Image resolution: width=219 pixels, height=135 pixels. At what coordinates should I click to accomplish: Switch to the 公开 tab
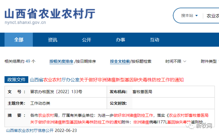coord(87,40)
